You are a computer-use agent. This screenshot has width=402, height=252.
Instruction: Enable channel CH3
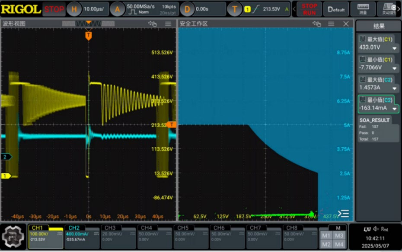click(x=118, y=236)
